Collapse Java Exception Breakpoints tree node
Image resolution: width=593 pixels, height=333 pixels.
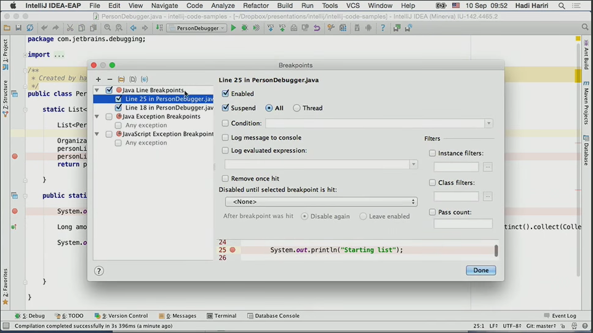[x=97, y=116]
